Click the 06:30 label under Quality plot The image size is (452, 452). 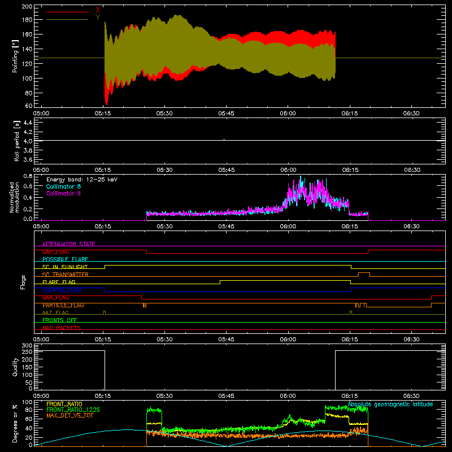(411, 396)
